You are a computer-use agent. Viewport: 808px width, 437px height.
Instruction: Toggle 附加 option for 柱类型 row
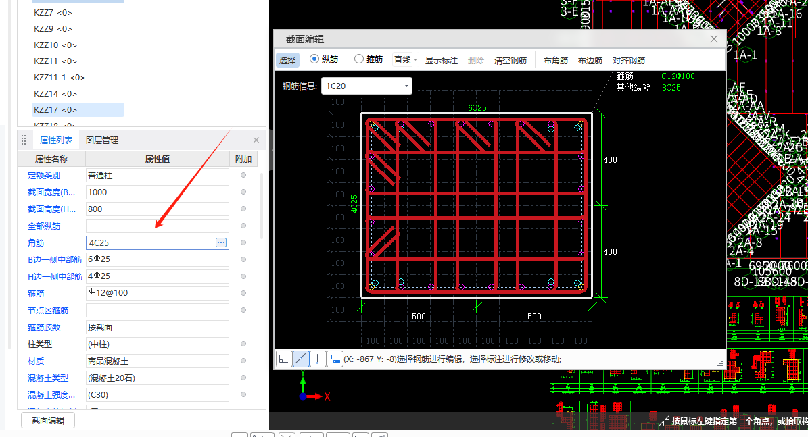click(x=243, y=344)
